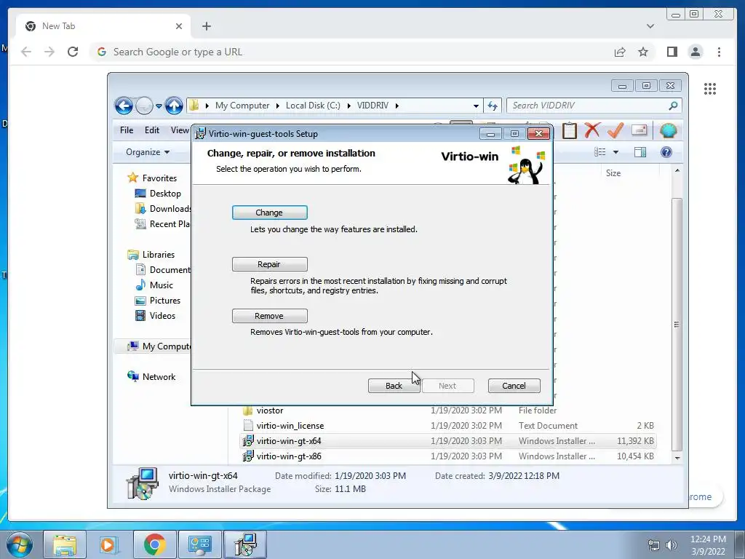
Task: Select Pictures library in navigation pane
Action: click(x=158, y=301)
